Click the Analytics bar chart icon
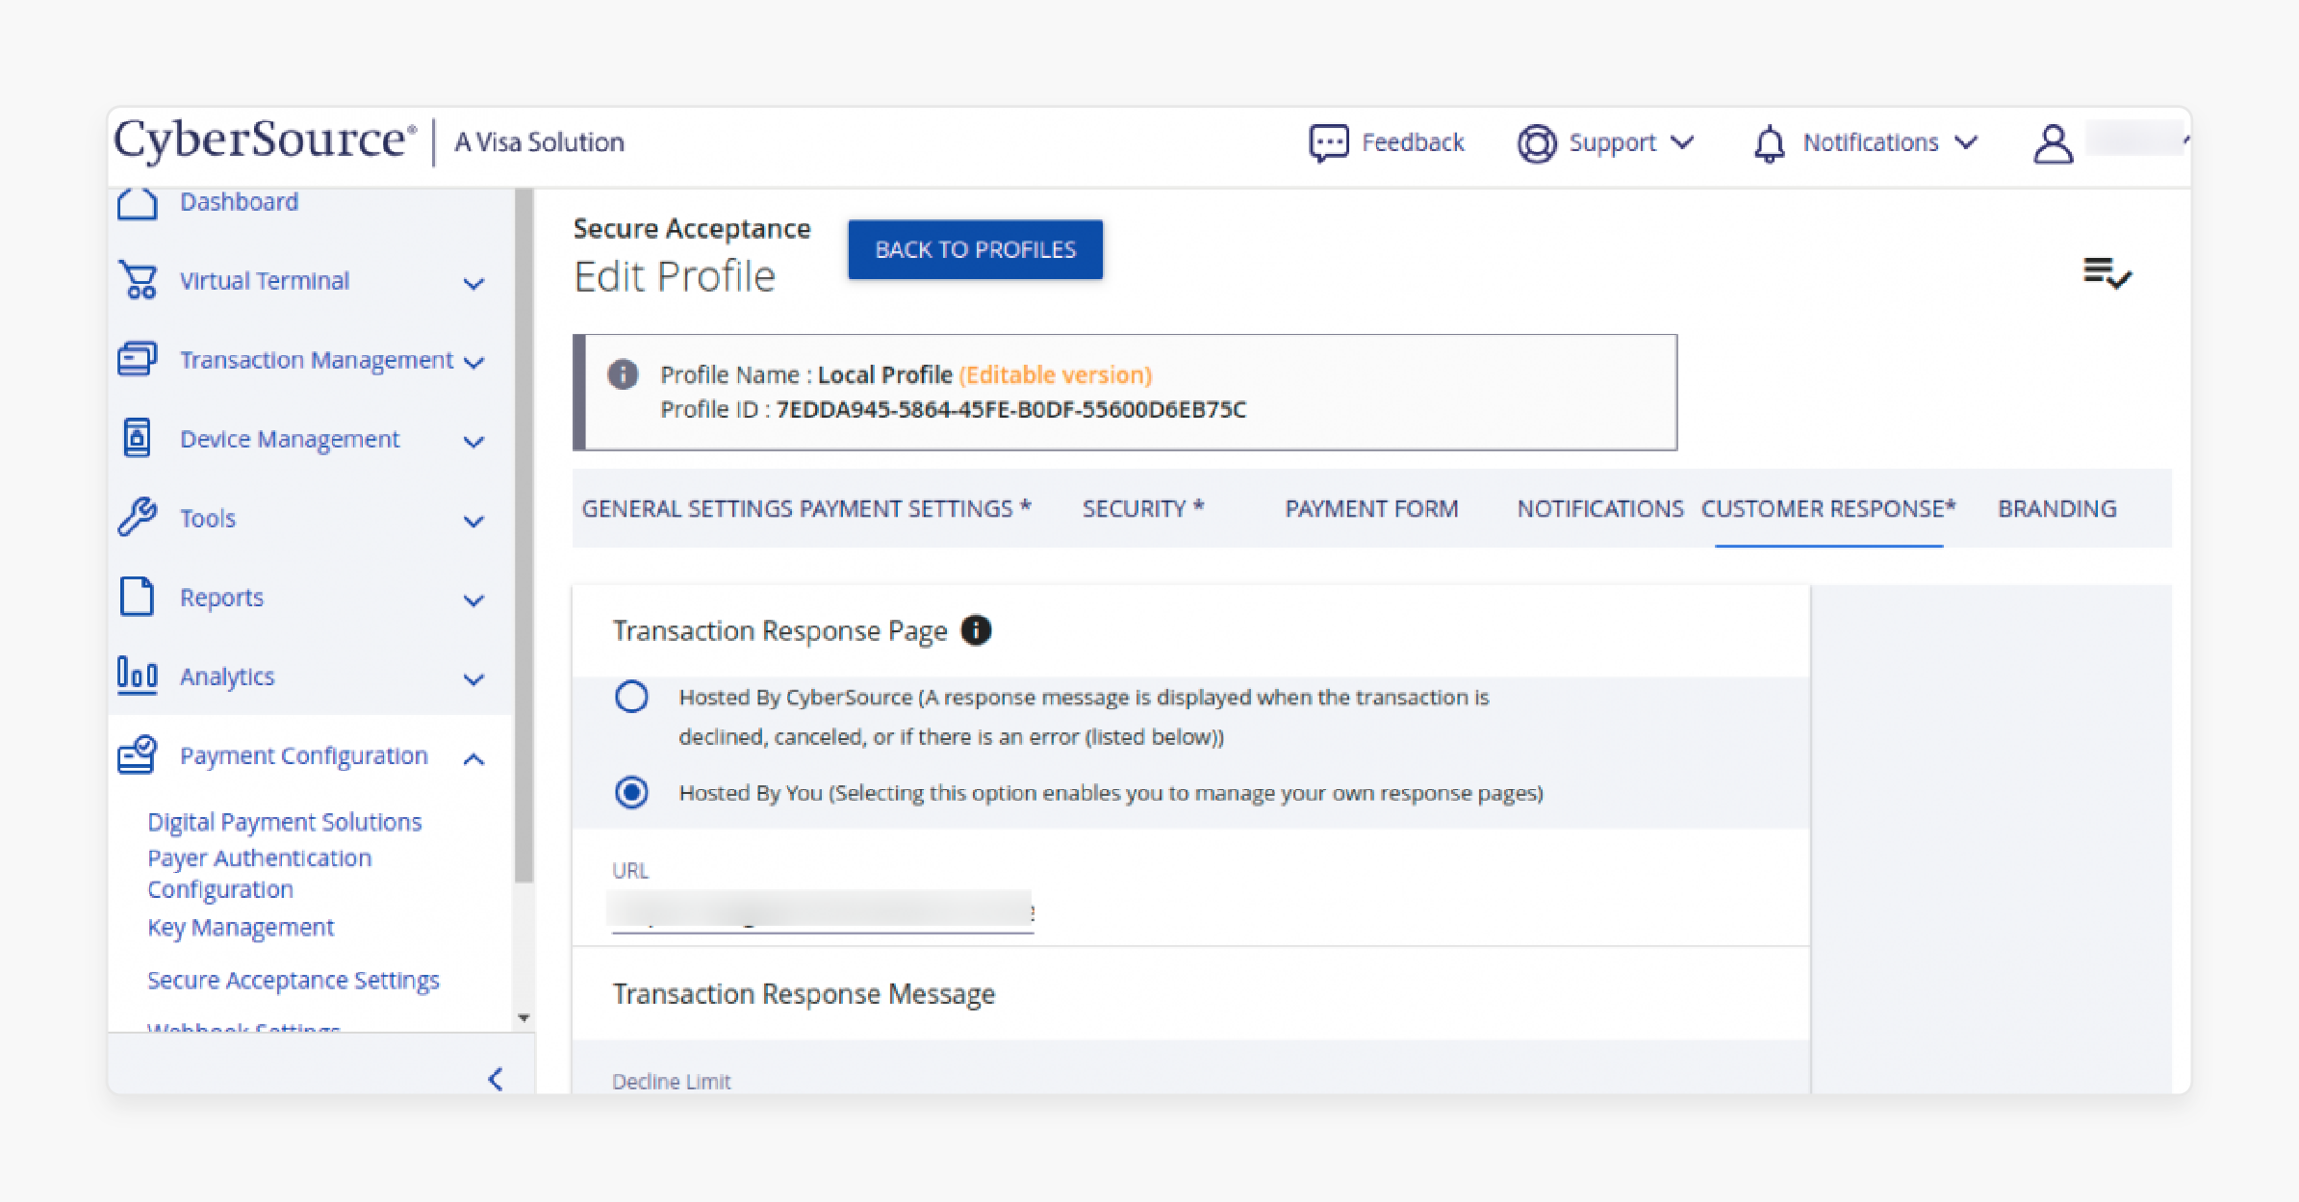 [x=137, y=675]
